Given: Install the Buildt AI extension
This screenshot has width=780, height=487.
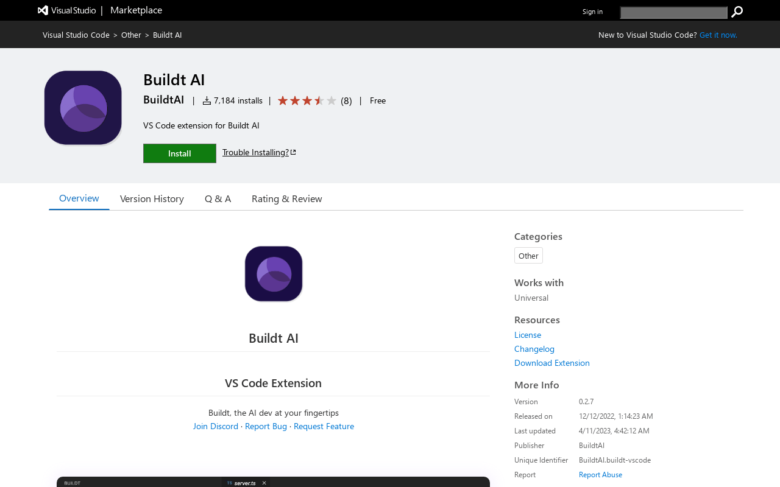Looking at the screenshot, I should click(180, 153).
